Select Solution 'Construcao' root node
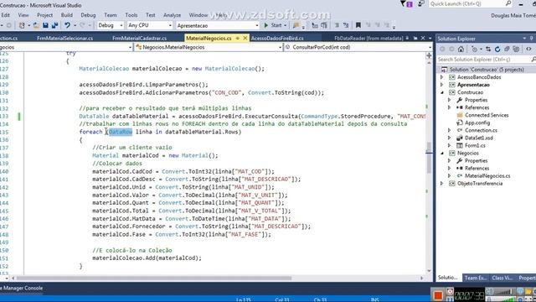The image size is (536, 302). point(487,70)
